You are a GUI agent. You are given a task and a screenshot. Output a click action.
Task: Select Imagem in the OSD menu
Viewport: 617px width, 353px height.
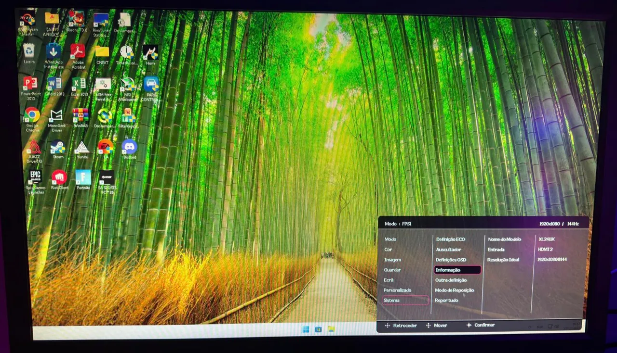click(x=392, y=260)
